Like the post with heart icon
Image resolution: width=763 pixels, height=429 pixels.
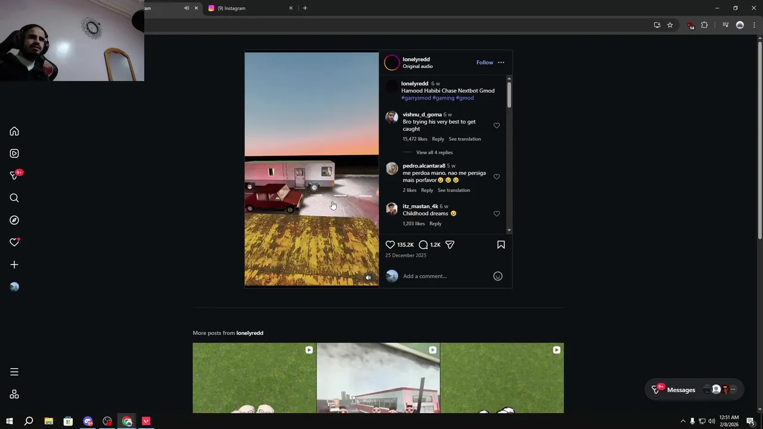tap(390, 244)
